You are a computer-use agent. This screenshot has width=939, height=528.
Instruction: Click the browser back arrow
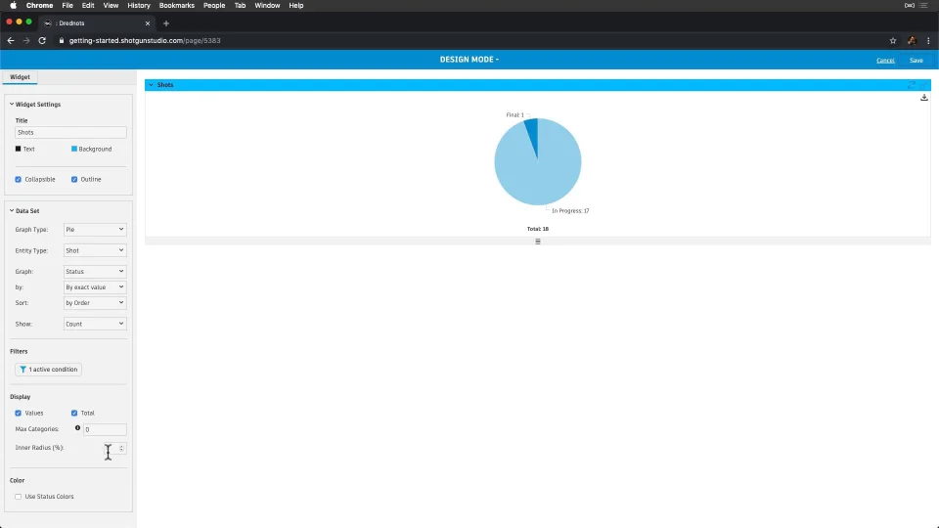click(x=11, y=41)
